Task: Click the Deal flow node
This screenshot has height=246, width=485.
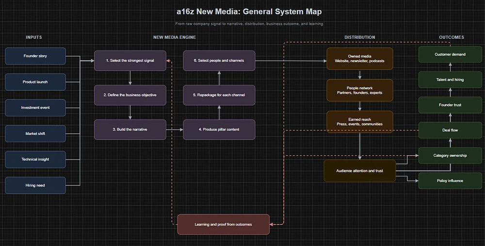Action: pyautogui.click(x=450, y=130)
